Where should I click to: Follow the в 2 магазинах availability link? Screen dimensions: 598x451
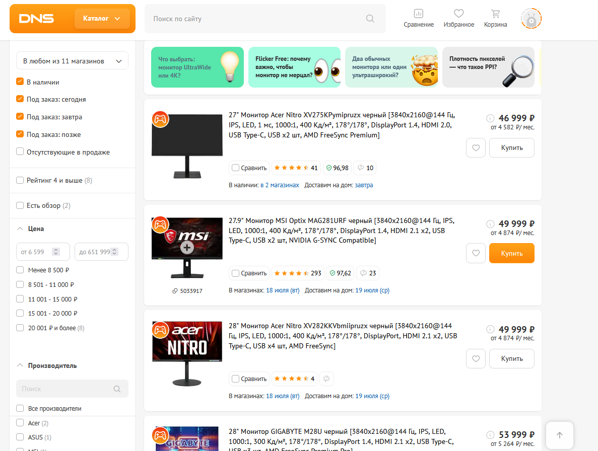click(280, 185)
